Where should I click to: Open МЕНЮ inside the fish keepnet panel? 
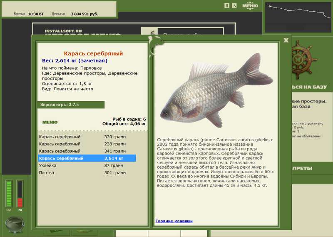point(50,122)
